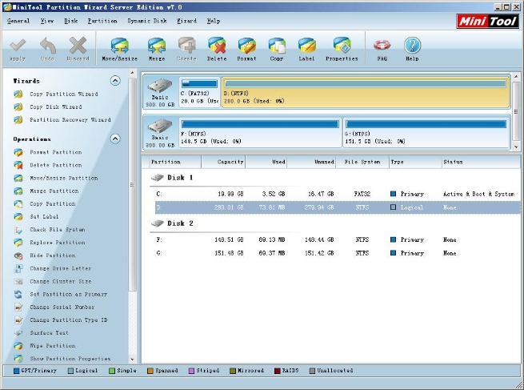Image resolution: width=524 pixels, height=390 pixels.
Task: Click the Surface Test operation
Action: pyautogui.click(x=49, y=333)
